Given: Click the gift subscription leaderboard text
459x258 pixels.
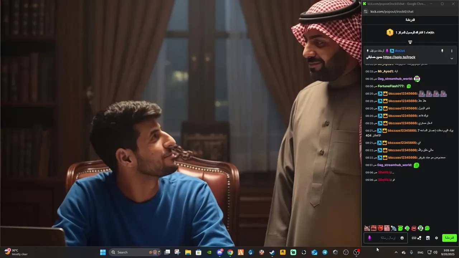Looking at the screenshot, I should click(x=415, y=33).
